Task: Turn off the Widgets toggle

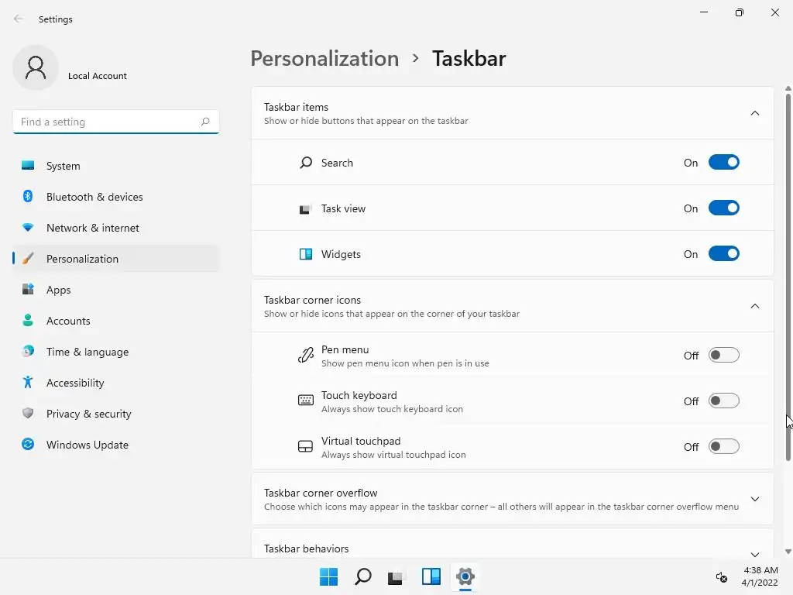Action: pyautogui.click(x=724, y=253)
